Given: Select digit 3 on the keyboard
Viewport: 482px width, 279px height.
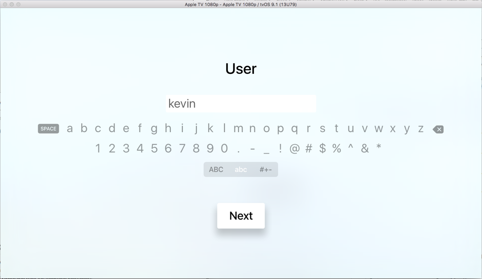Looking at the screenshot, I should (126, 148).
